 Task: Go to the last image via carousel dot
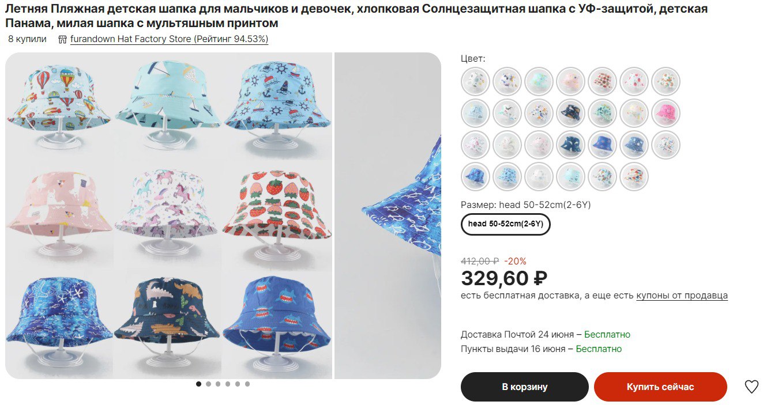[247, 384]
